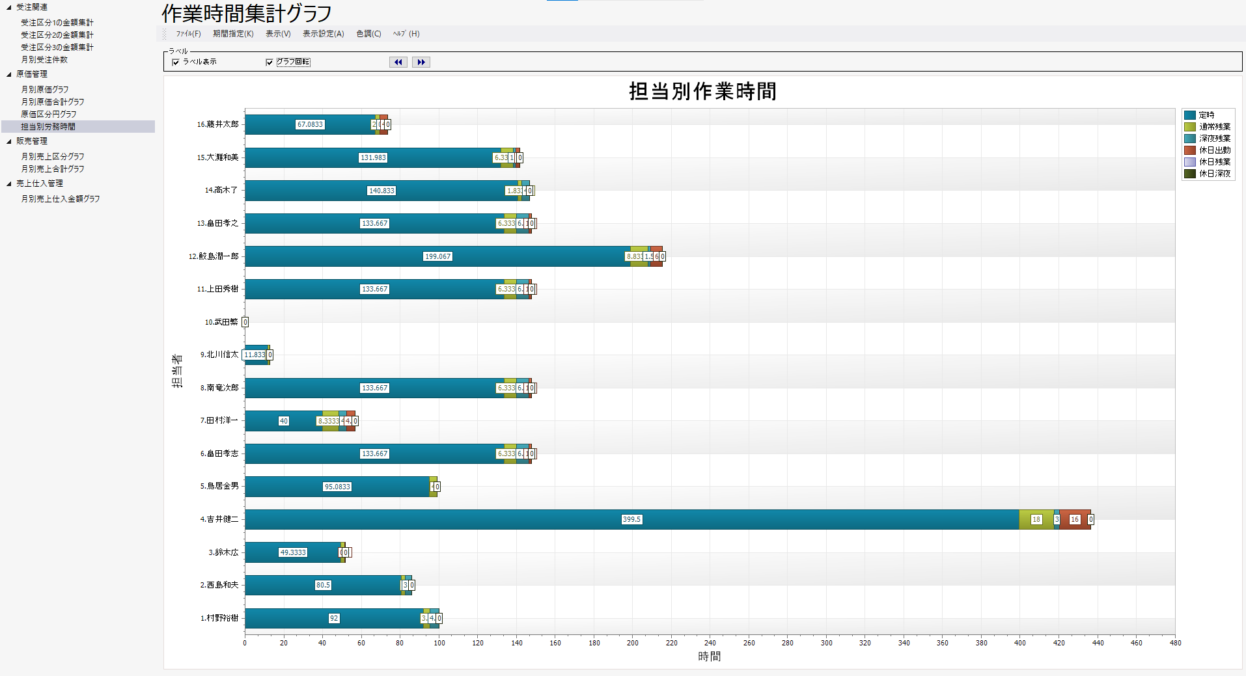Click the 399.5 bar for 吉井健二

click(x=631, y=520)
